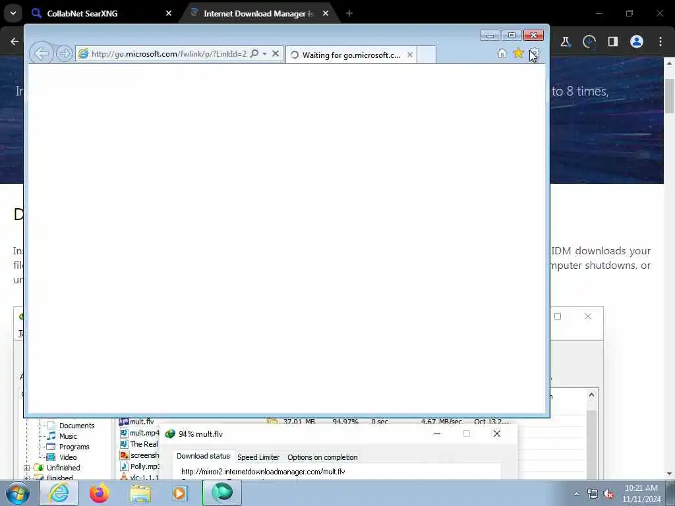Viewport: 675px width, 506px height.
Task: Go back in the outer browser
Action: click(15, 42)
